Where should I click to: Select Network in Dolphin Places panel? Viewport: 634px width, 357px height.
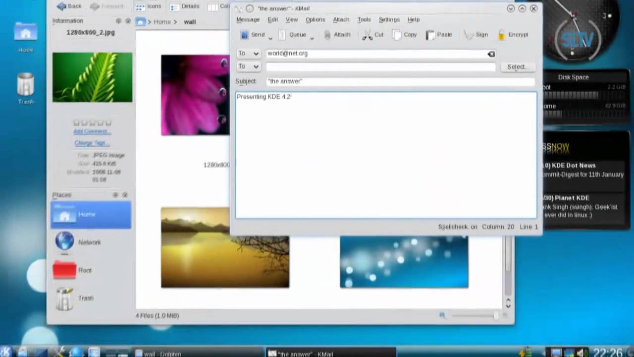coord(91,242)
